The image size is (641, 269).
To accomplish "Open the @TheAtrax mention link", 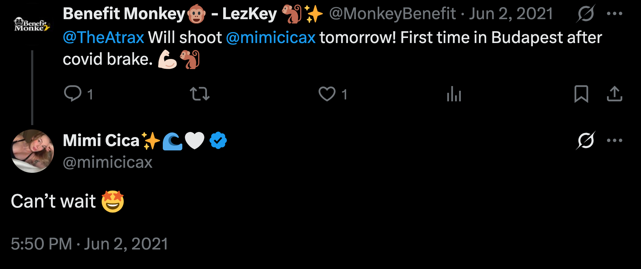I will (103, 38).
